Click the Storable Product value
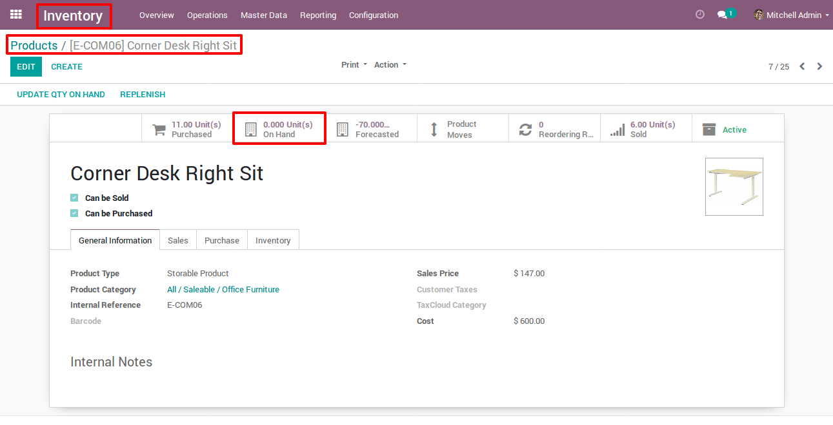Viewport: 833px width, 425px height. [198, 273]
